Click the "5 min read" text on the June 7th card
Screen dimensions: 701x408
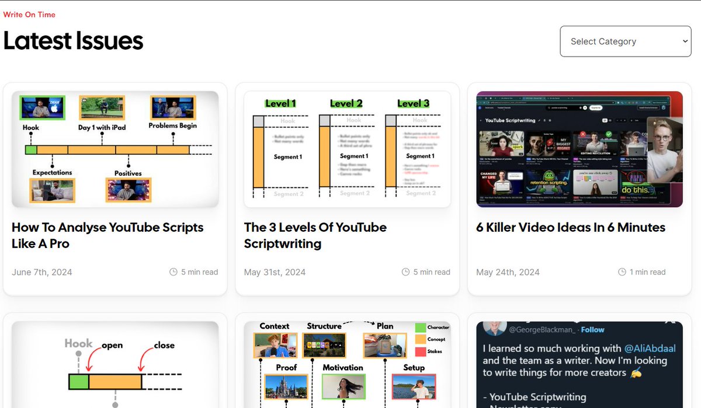[199, 272]
